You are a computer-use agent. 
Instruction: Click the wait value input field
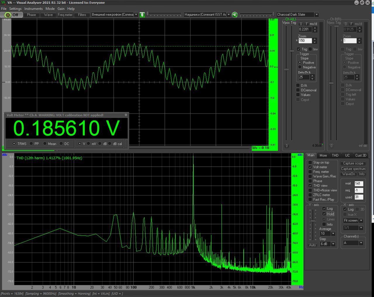(359, 184)
